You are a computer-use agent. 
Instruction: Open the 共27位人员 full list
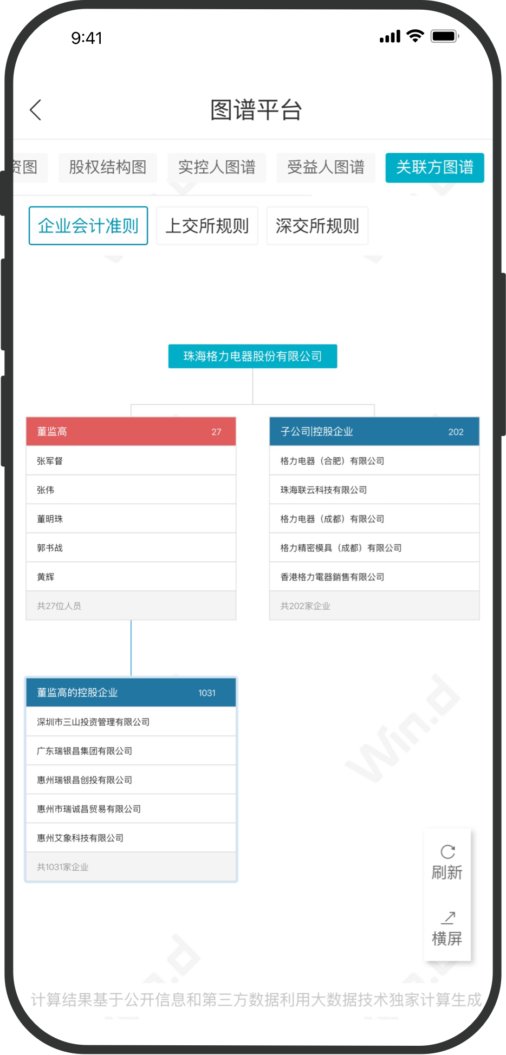(x=131, y=605)
